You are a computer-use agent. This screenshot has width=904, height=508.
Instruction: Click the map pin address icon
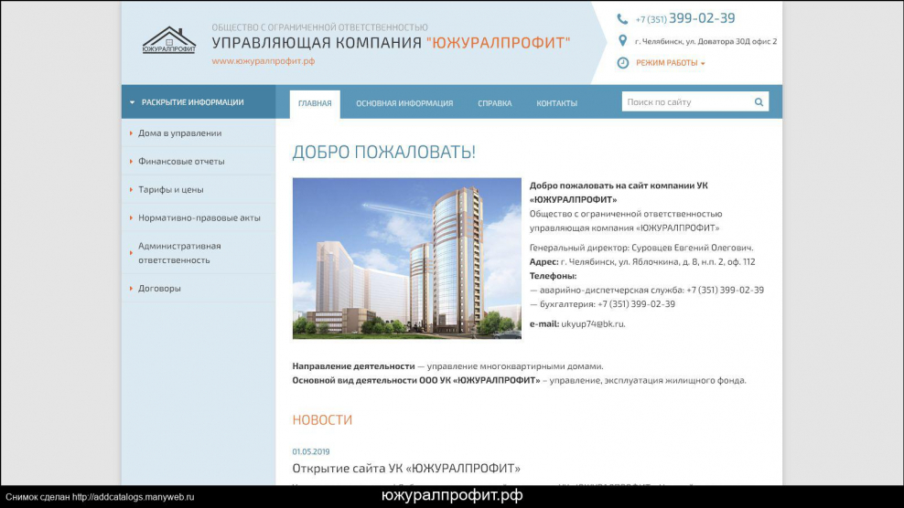623,41
